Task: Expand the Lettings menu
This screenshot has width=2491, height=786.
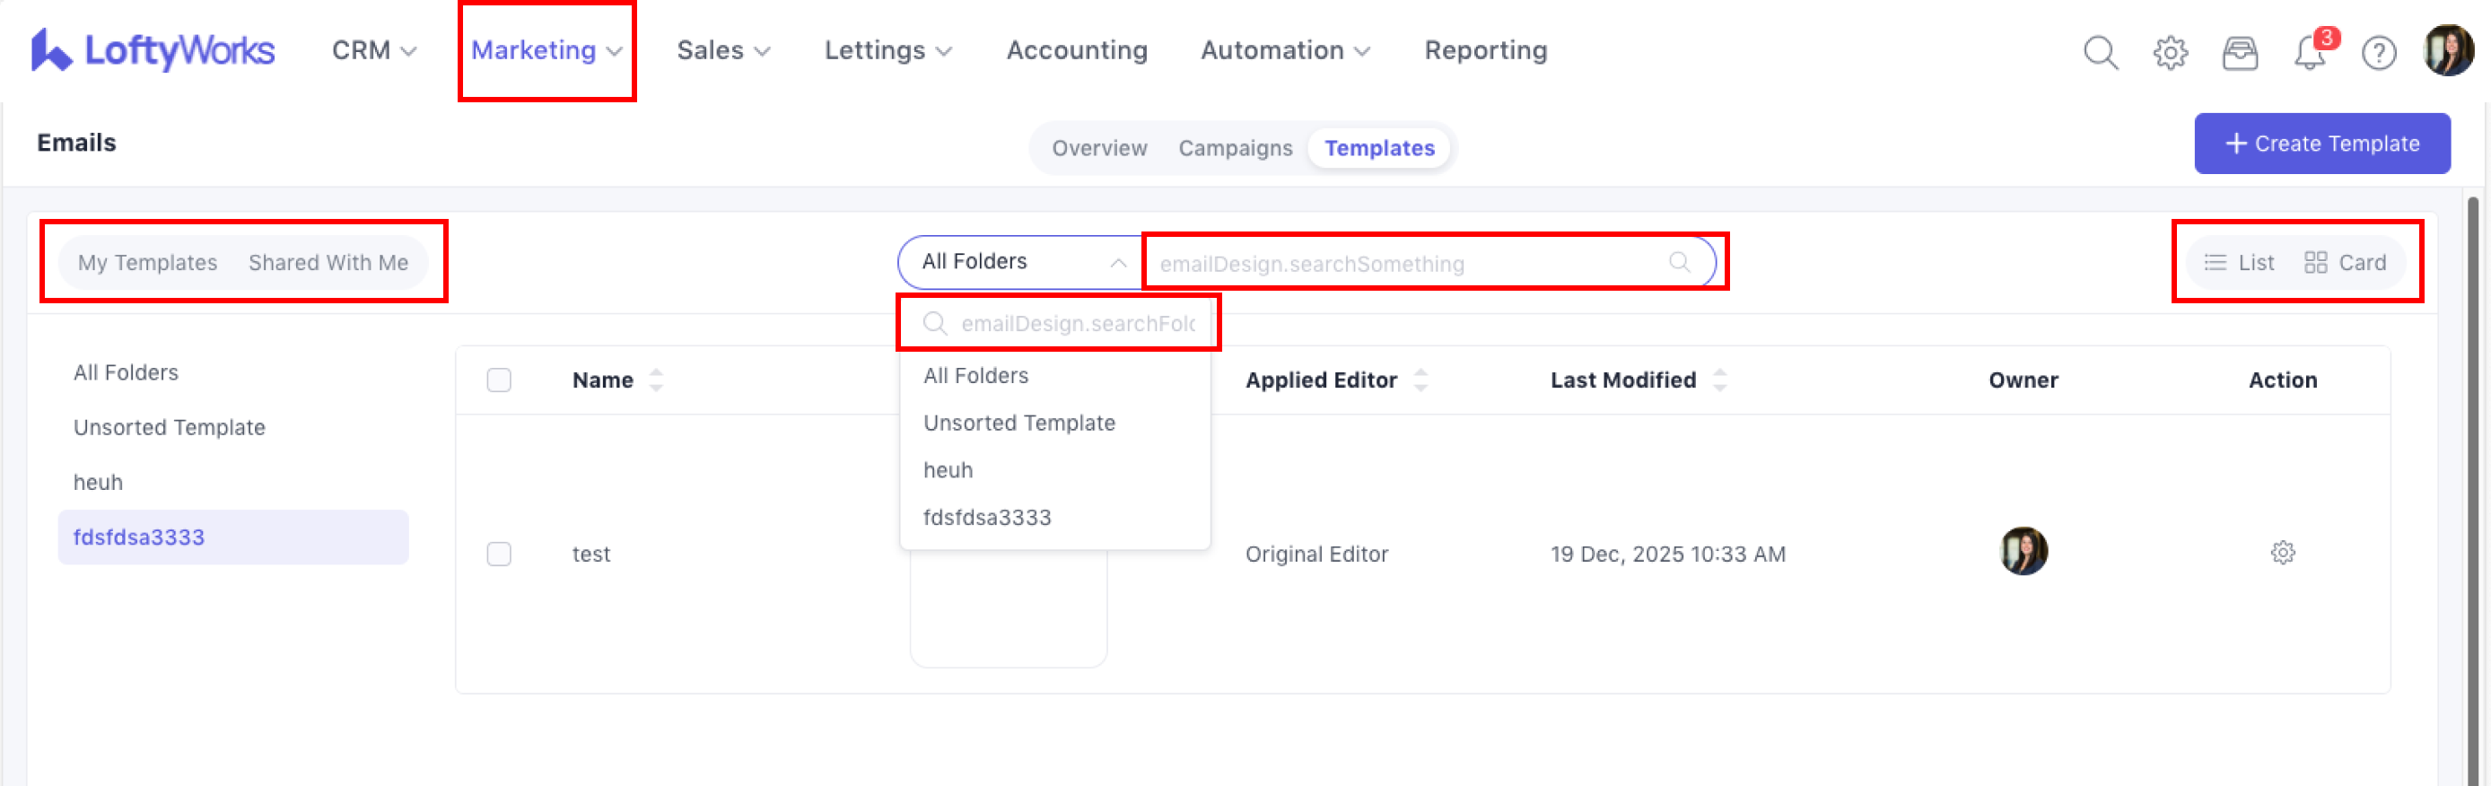Action: click(887, 50)
